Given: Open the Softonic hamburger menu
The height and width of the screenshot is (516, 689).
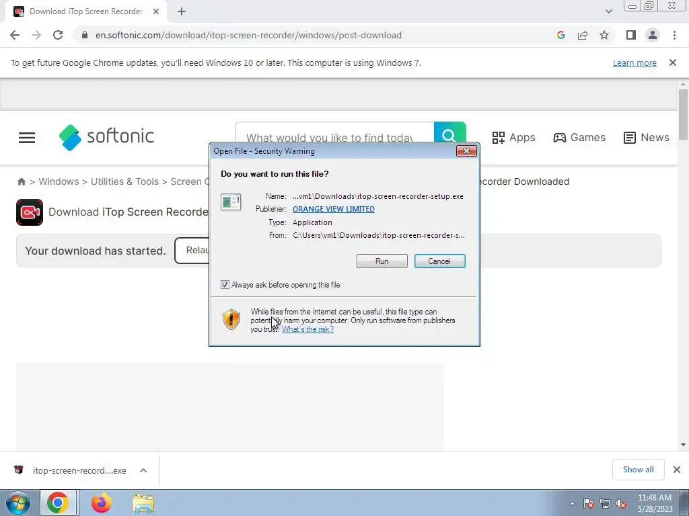Looking at the screenshot, I should pos(27,138).
